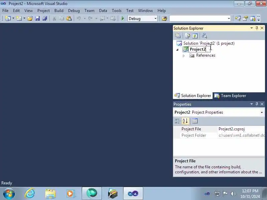The image size is (267, 200).
Task: Open the File menu
Action: coord(5,11)
